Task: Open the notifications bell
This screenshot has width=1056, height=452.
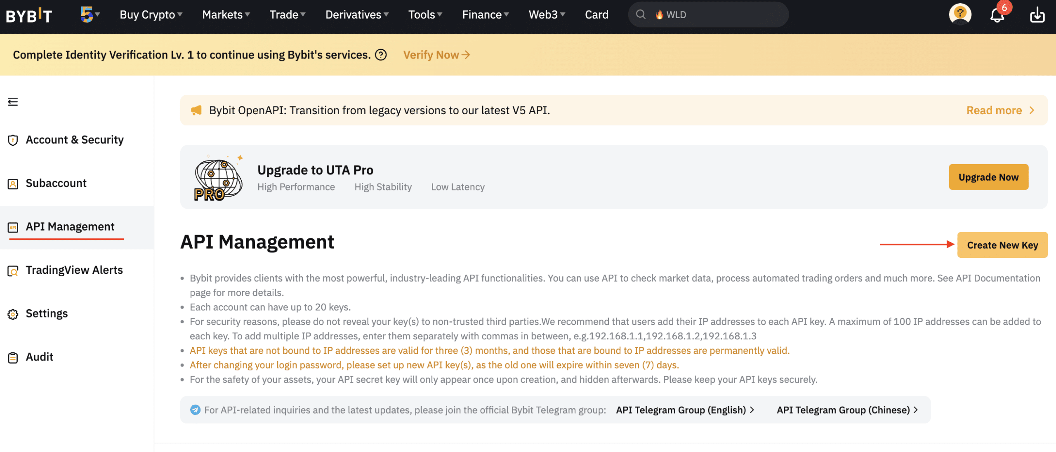Action: (997, 15)
